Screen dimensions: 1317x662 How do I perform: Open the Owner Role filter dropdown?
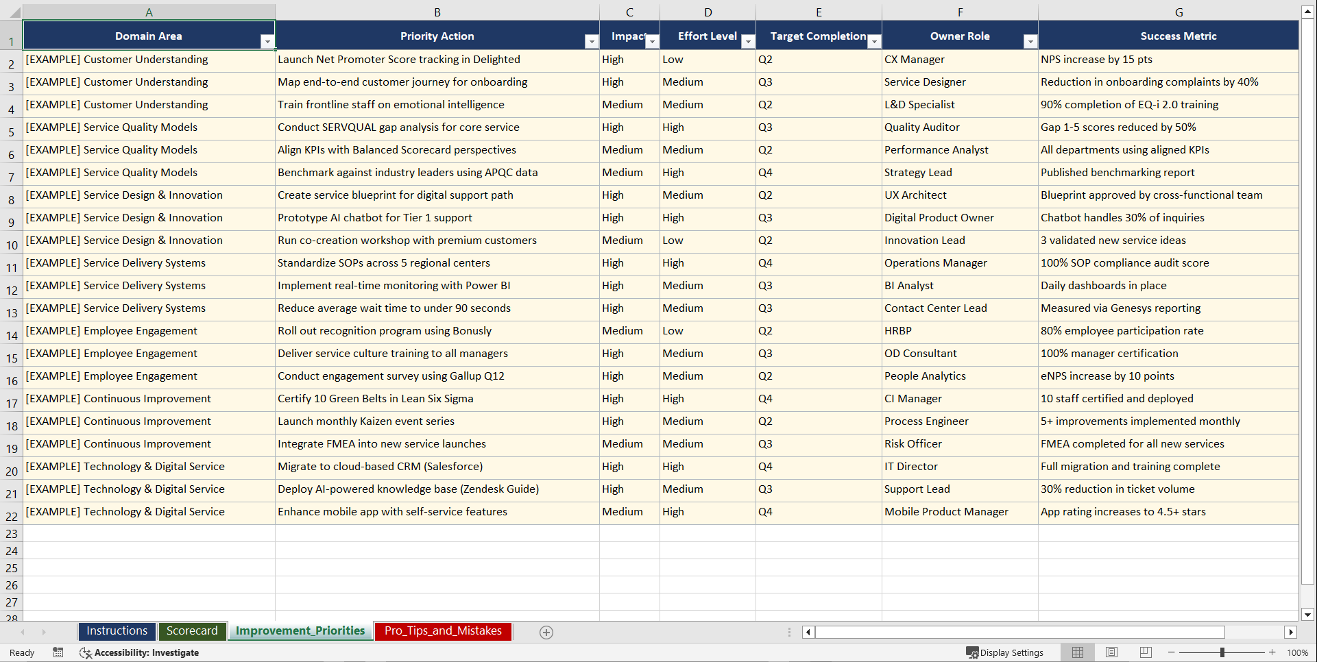tap(1030, 41)
